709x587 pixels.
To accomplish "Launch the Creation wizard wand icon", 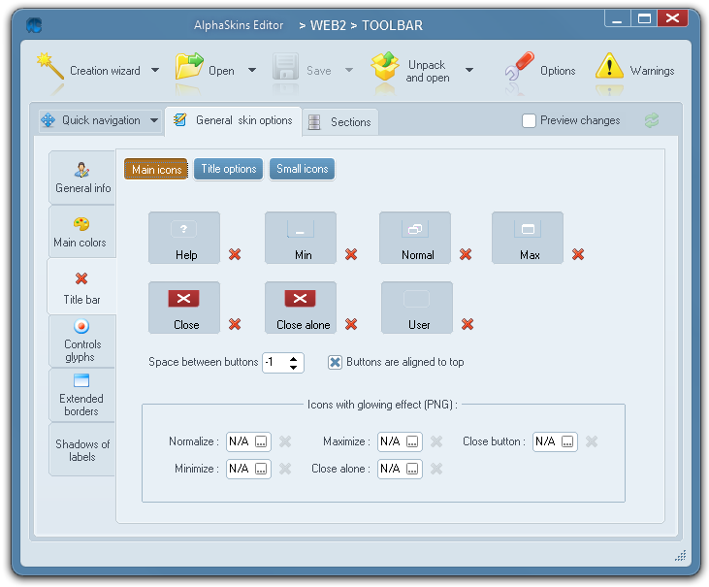I will point(49,67).
